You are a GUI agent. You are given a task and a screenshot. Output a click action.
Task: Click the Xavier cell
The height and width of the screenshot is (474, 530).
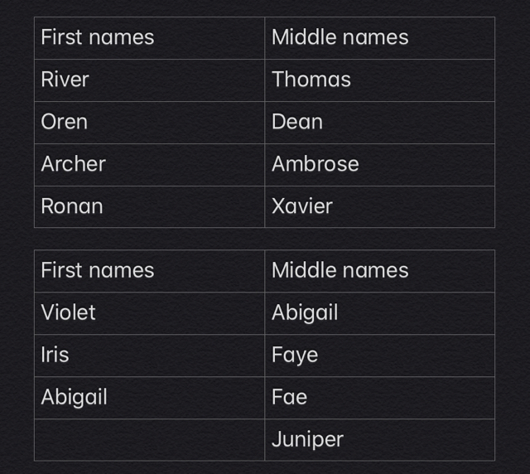tap(379, 206)
